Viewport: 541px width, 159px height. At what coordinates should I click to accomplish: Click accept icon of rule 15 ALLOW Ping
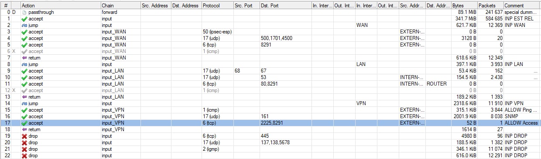[x=24, y=110]
